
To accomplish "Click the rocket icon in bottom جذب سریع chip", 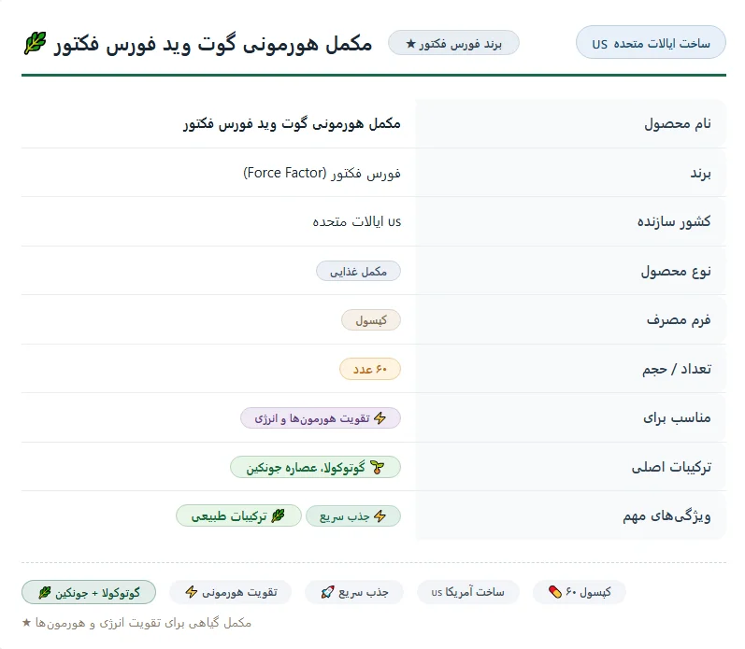I will 328,592.
